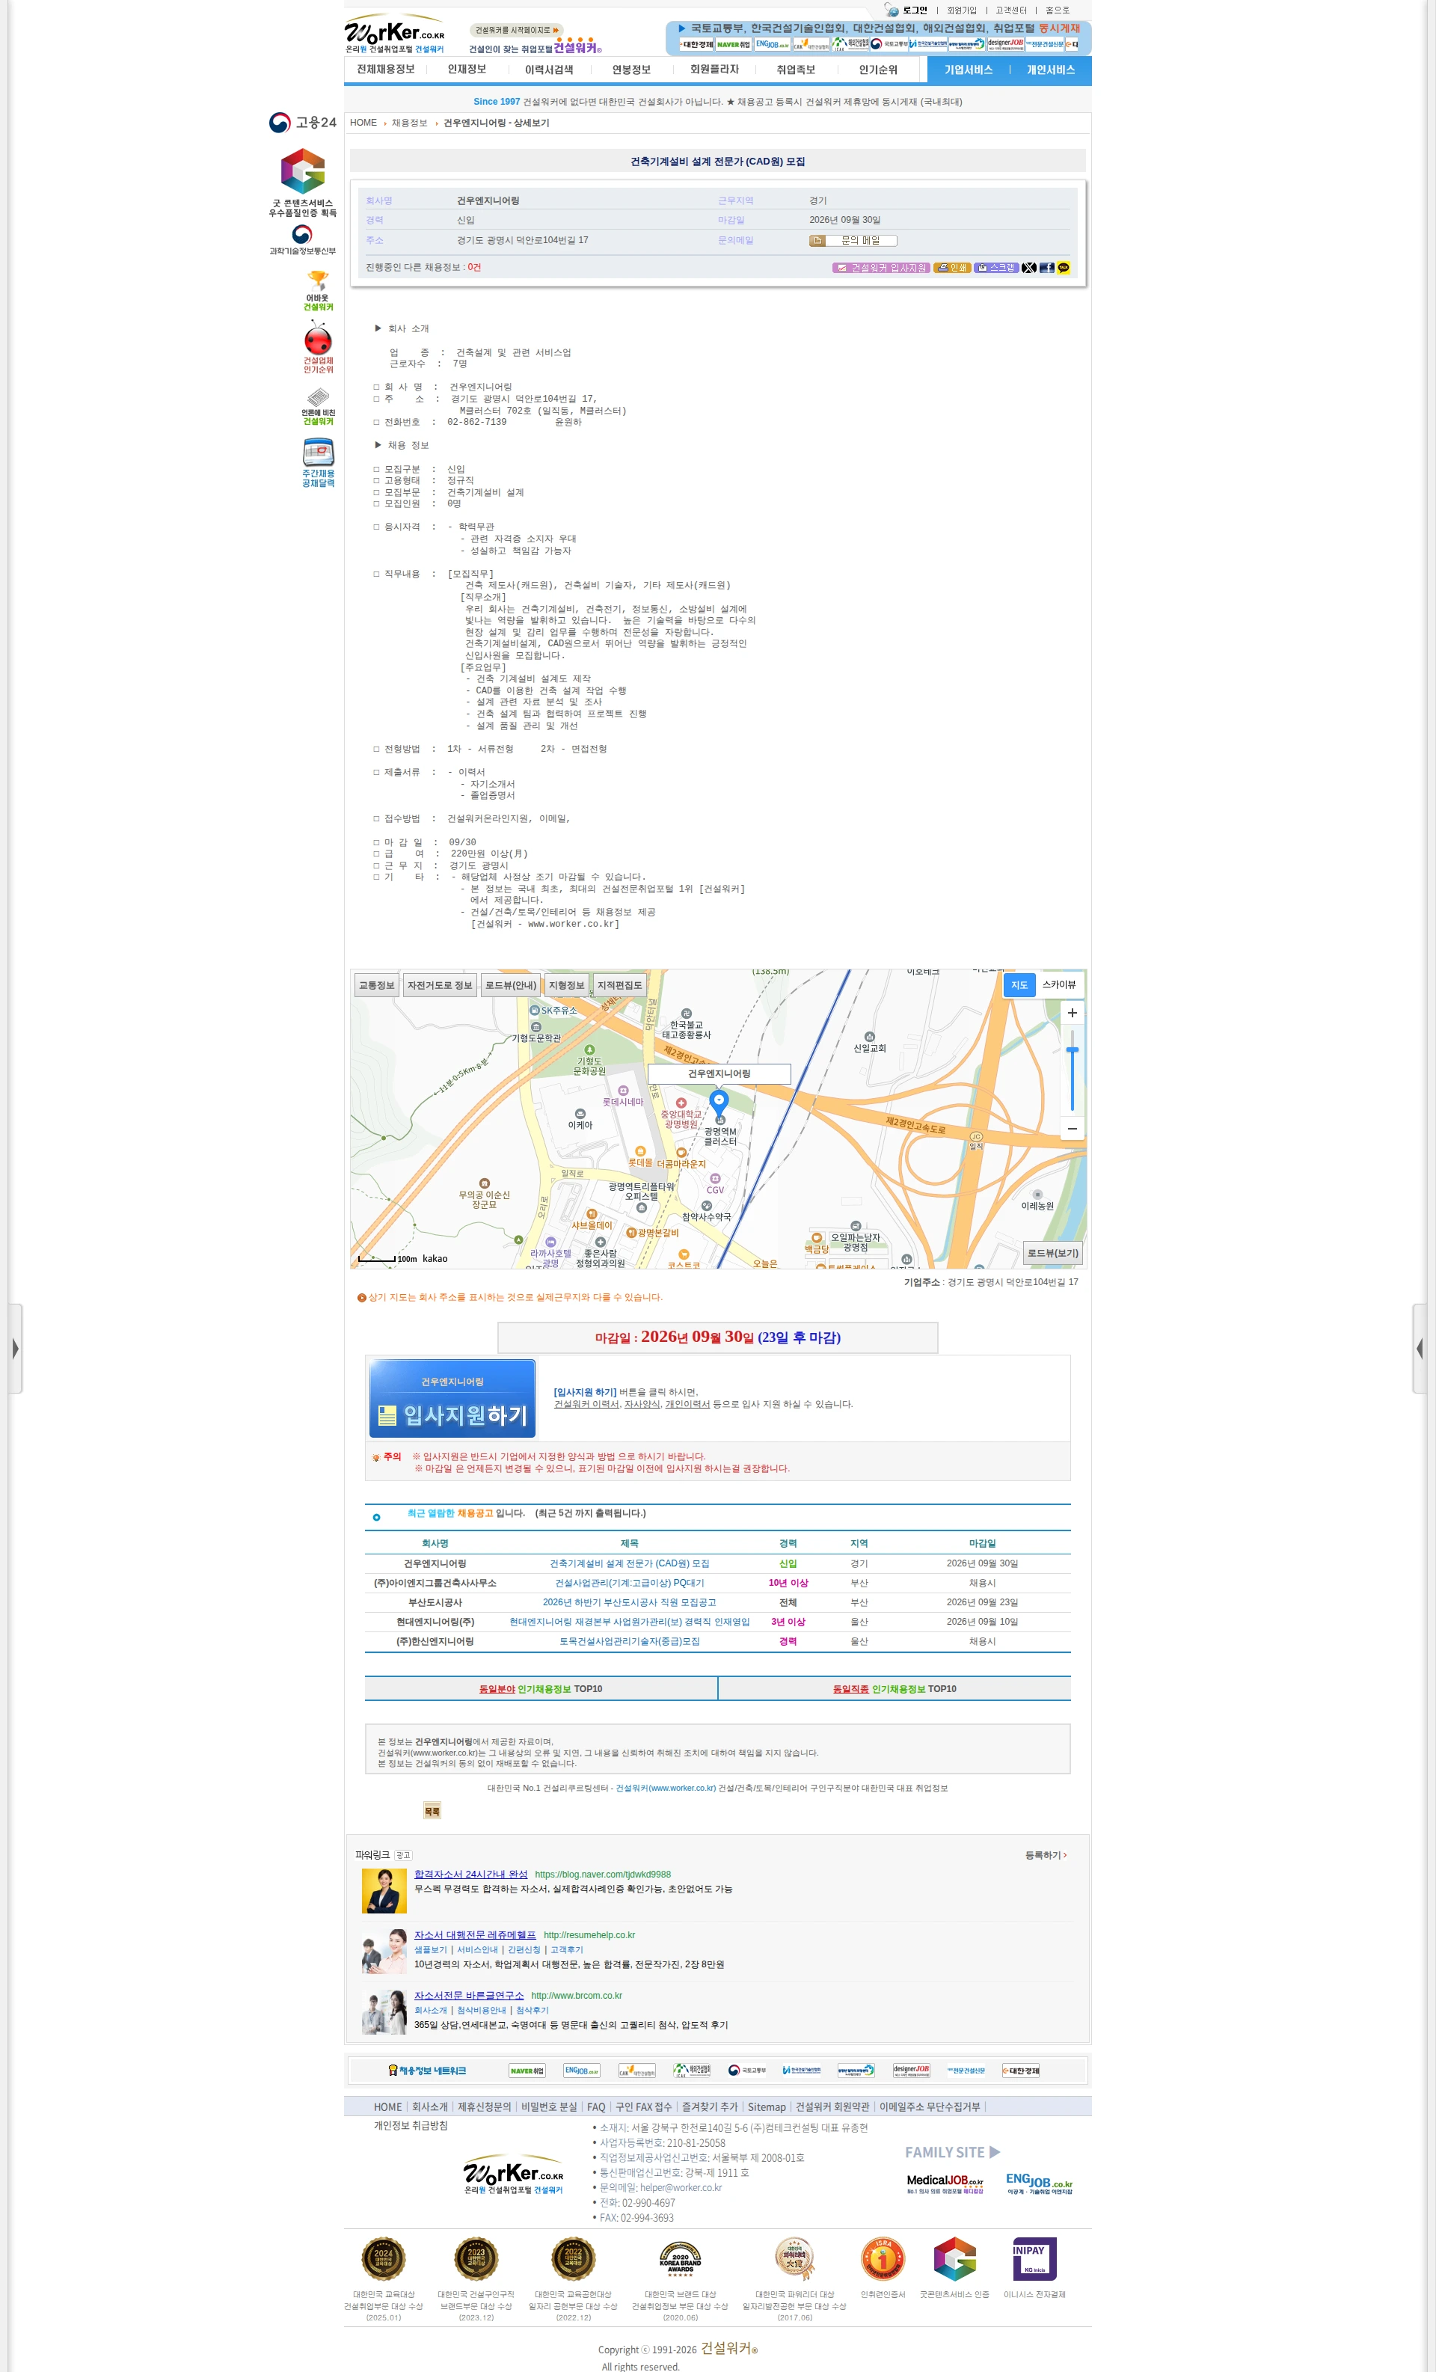Click the 2024 대한민국 교육대상 award medal

tap(383, 2258)
